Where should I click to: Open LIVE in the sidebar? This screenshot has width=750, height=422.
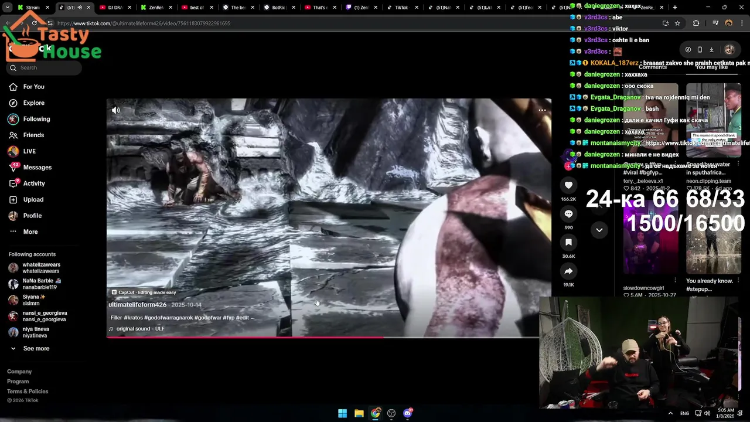coord(29,151)
